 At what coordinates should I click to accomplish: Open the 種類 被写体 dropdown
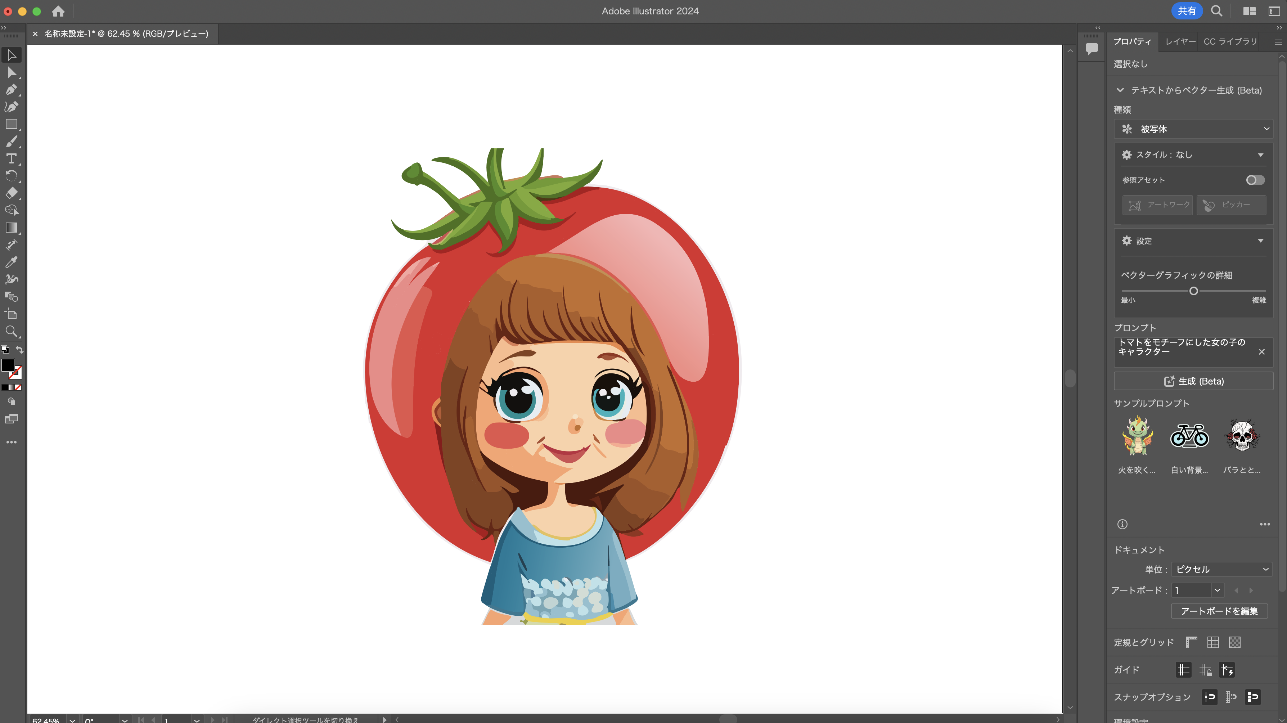click(1193, 129)
